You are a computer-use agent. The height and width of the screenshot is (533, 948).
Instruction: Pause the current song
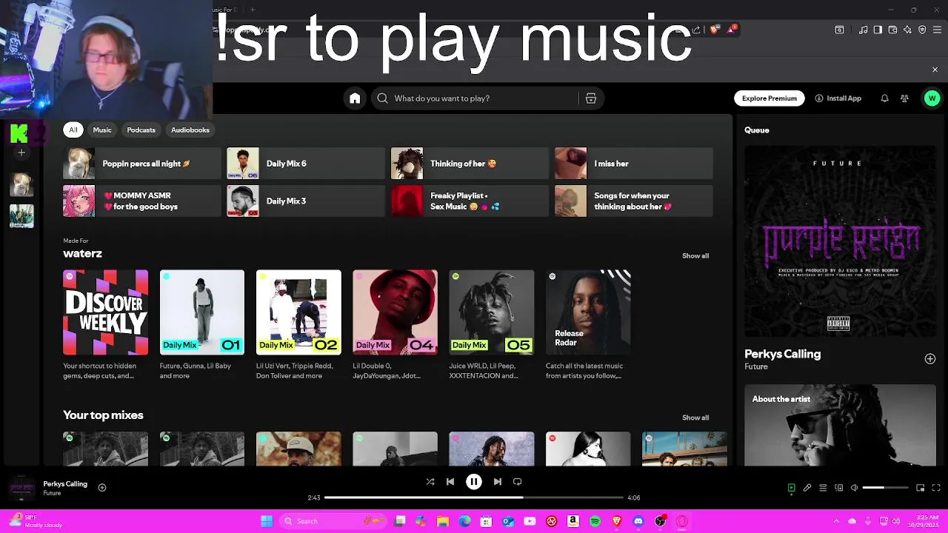(474, 481)
